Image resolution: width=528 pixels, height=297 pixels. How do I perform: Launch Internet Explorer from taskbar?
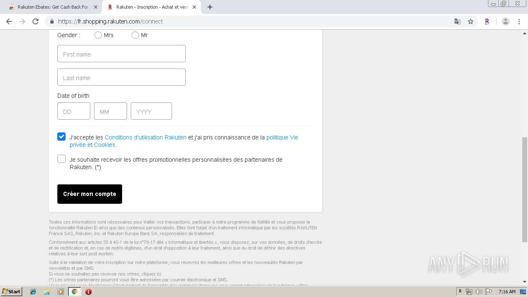tap(33, 292)
